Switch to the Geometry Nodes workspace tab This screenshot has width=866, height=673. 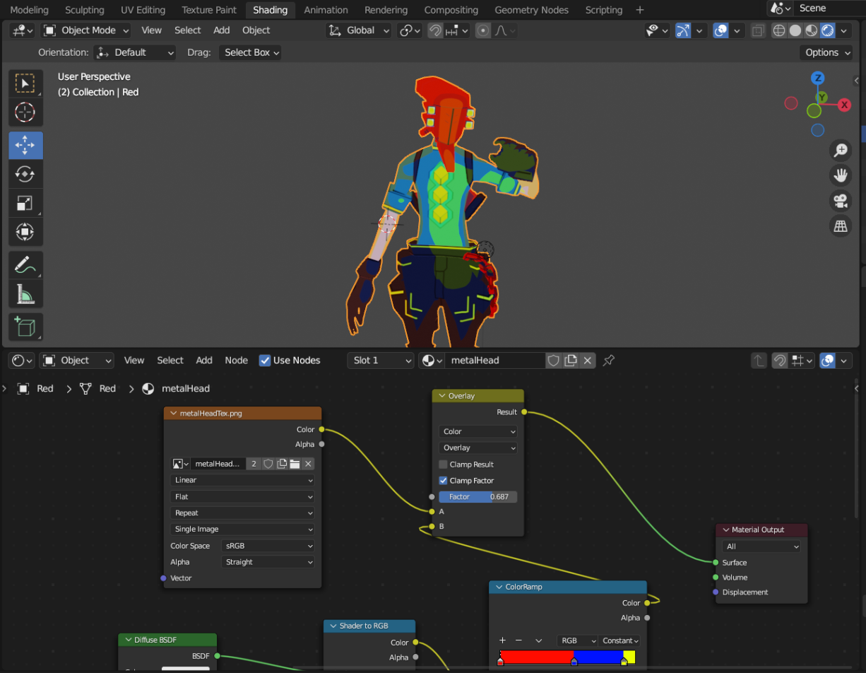click(531, 10)
